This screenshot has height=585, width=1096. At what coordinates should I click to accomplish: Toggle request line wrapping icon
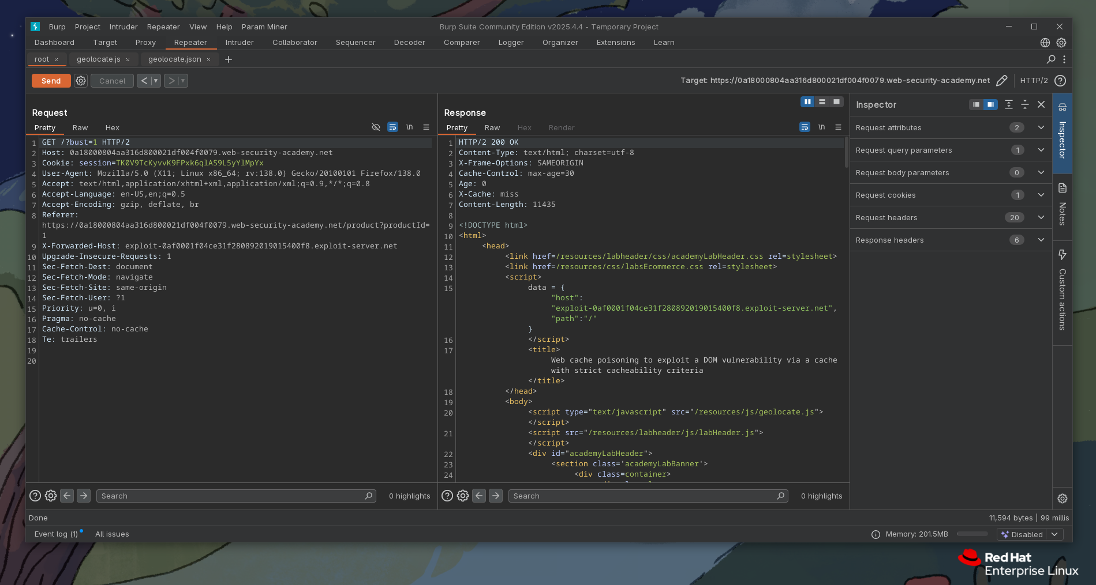(392, 127)
